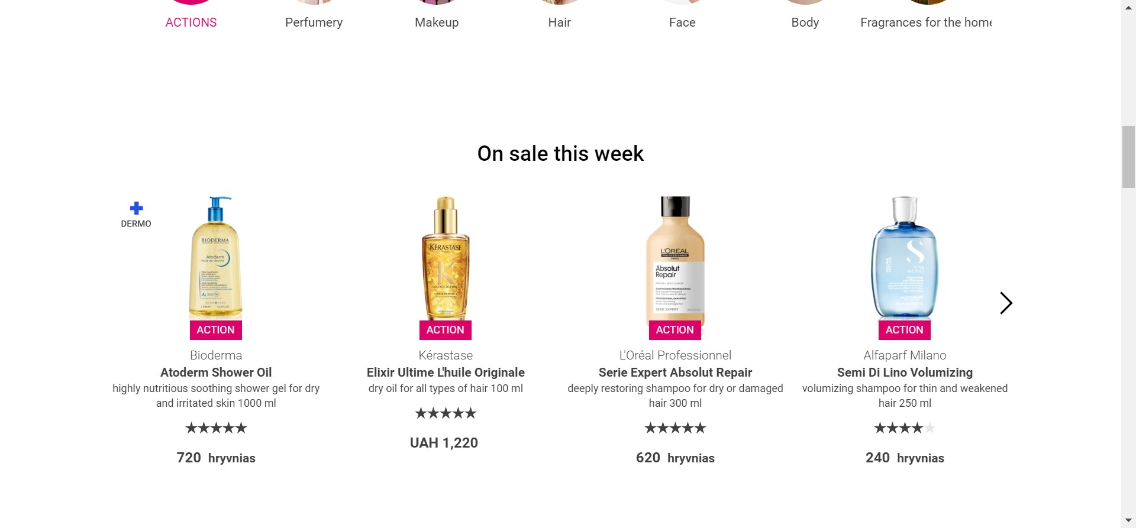Open Atoderm Shower Oil product title
Screen dimensions: 1136x528
[216, 372]
